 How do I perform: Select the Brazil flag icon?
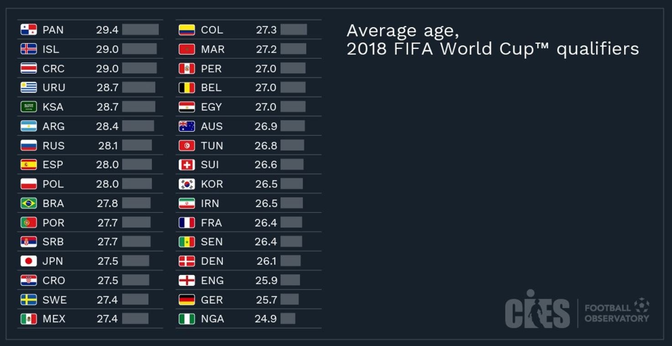click(29, 203)
